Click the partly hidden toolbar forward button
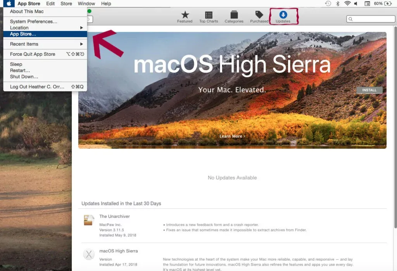This screenshot has width=397, height=271. coord(90,19)
